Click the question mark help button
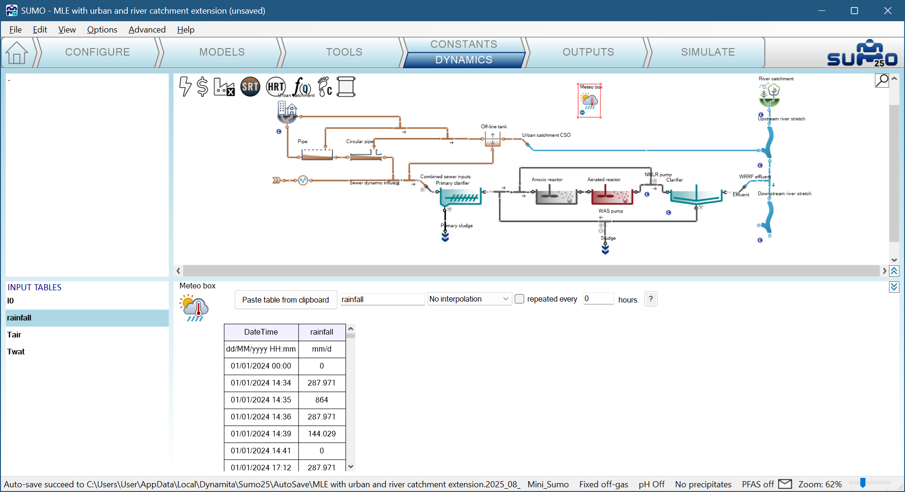 pos(650,299)
